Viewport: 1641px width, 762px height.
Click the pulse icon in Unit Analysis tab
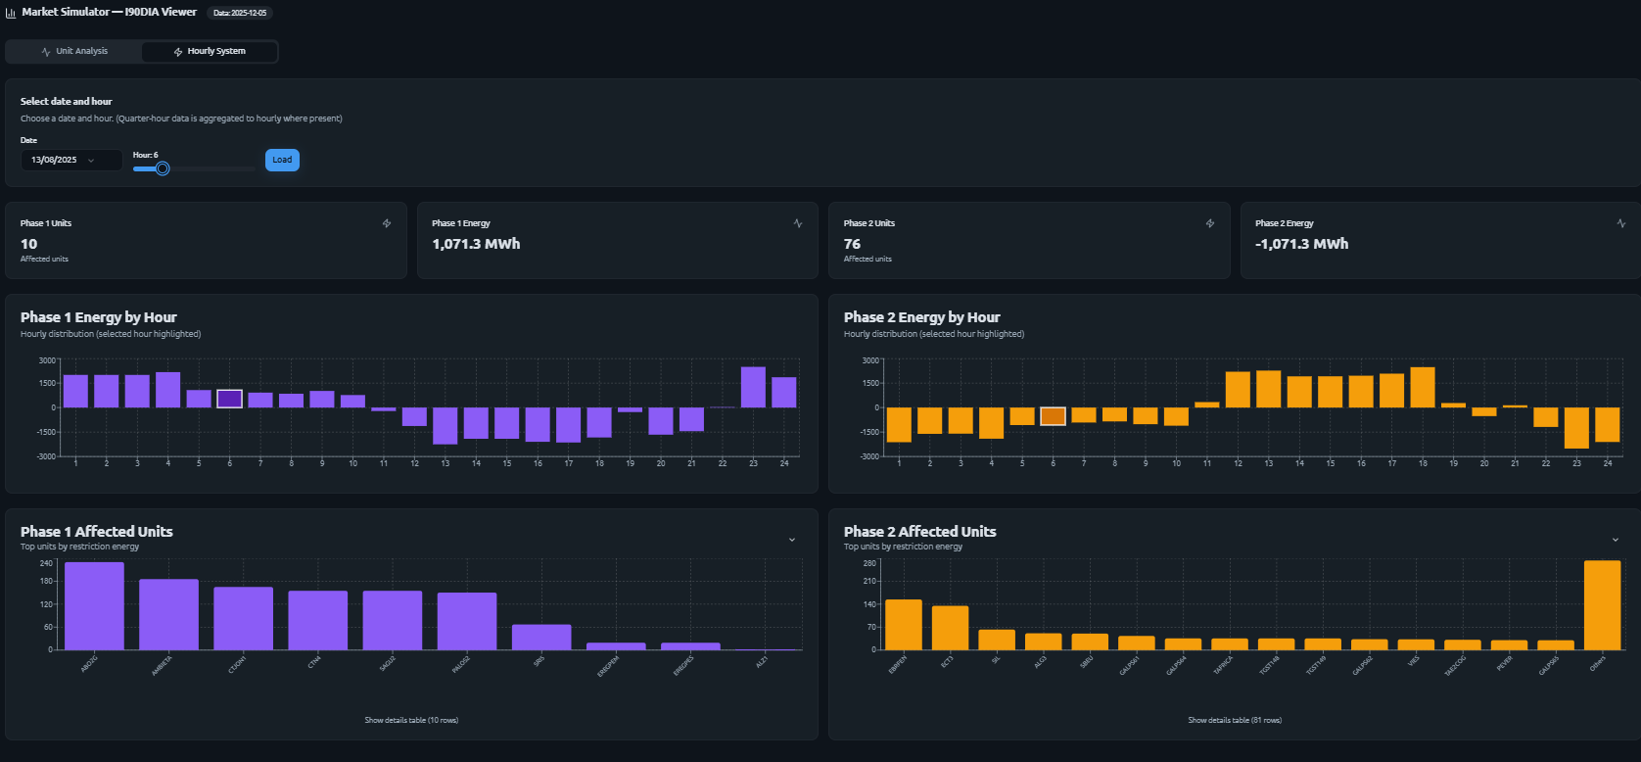coord(46,52)
